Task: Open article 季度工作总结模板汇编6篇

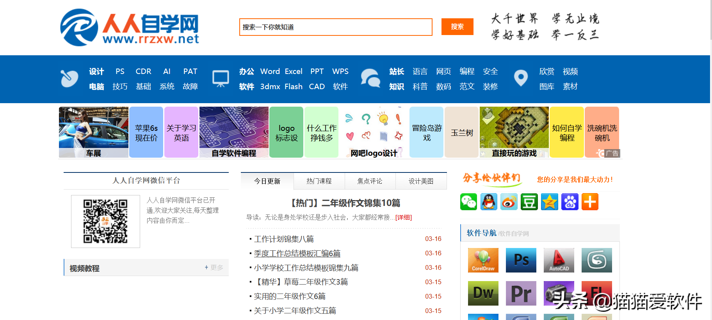Action: click(297, 253)
